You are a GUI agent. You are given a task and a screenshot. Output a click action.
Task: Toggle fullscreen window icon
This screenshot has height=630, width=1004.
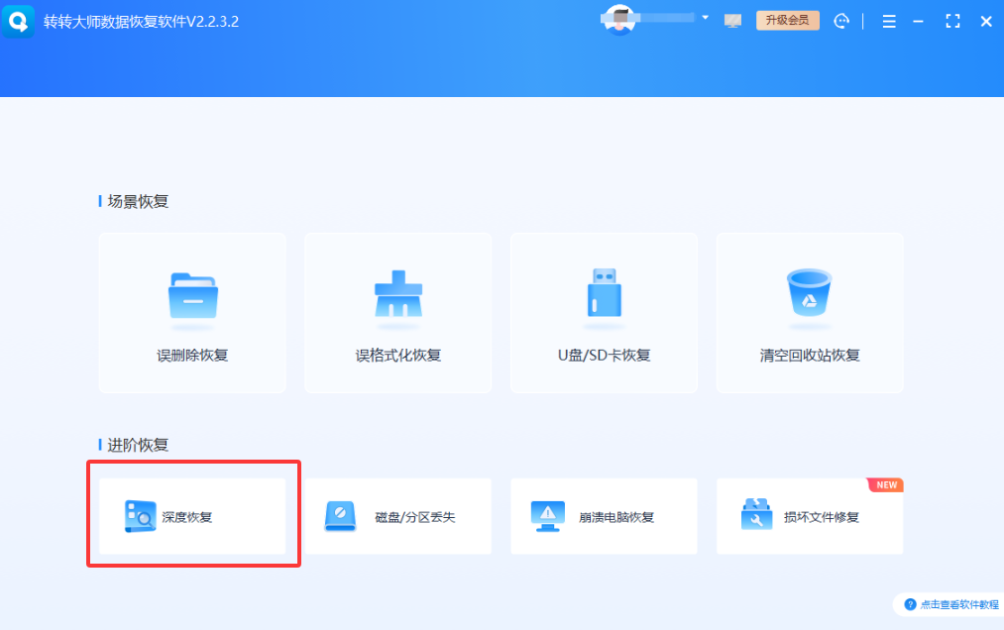952,21
